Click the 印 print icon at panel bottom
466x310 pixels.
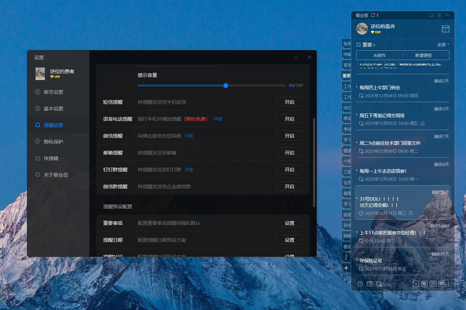click(433, 283)
